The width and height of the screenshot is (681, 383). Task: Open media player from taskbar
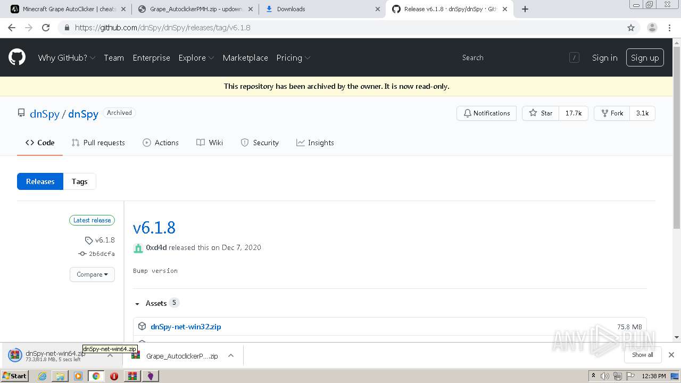pos(78,376)
